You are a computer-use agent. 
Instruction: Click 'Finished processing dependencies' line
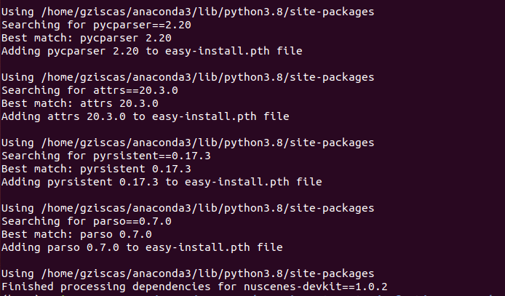(204, 287)
